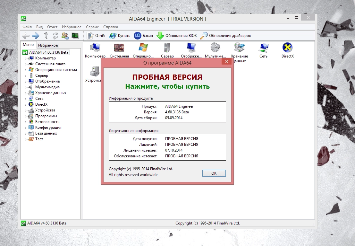Click OK in the About dialog
The height and width of the screenshot is (246, 355).
(214, 173)
